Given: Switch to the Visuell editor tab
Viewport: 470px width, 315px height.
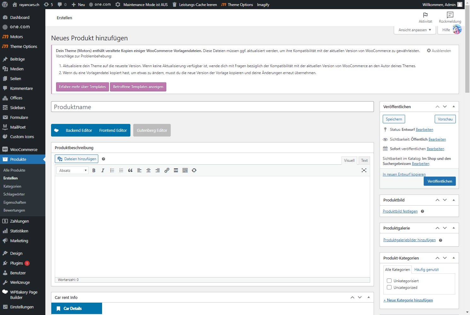Looking at the screenshot, I should coord(349,160).
